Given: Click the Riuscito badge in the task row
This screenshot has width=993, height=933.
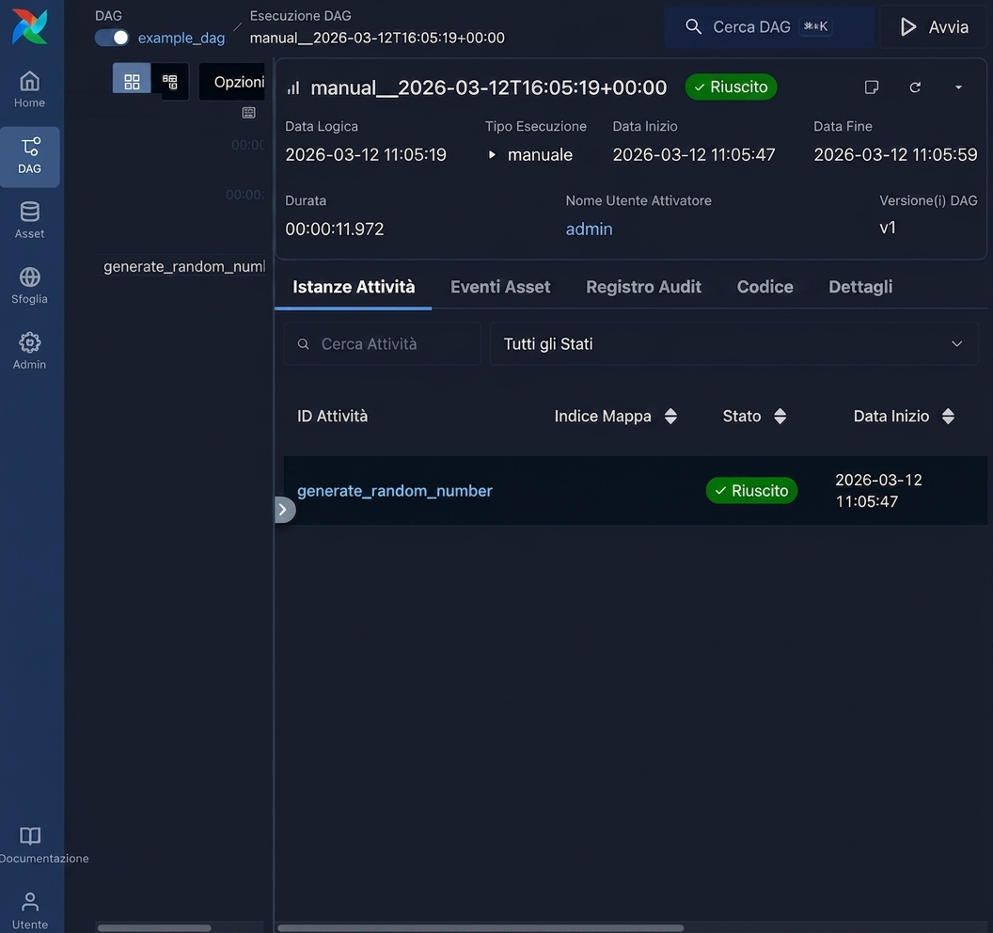Looking at the screenshot, I should pyautogui.click(x=751, y=491).
